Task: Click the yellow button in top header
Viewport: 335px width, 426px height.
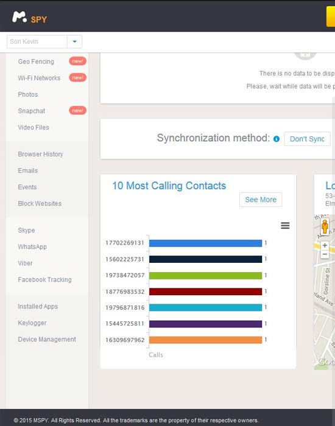Action: pyautogui.click(x=331, y=16)
